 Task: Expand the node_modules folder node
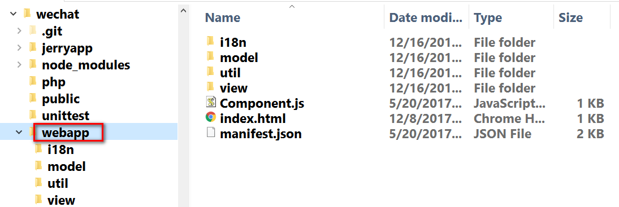pos(19,64)
